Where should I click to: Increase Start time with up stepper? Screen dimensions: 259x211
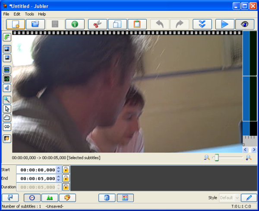tap(59, 168)
